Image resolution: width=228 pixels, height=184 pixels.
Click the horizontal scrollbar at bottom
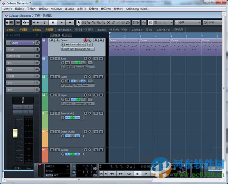click(79, 180)
